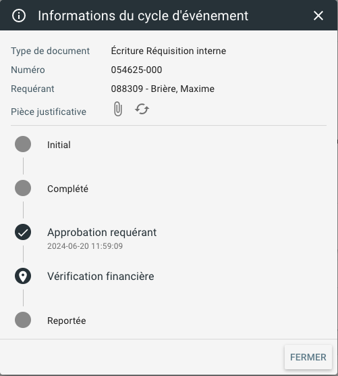Close the dialog with the X icon
This screenshot has width=338, height=376.
[x=318, y=16]
